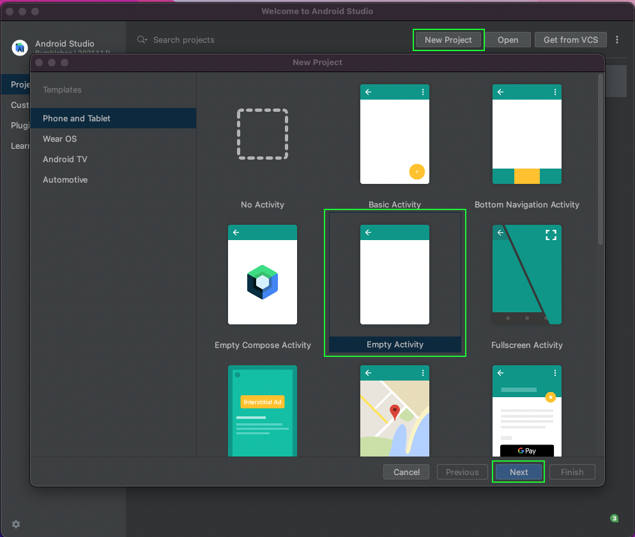Viewport: 635px width, 537px height.
Task: Click the Finish button
Action: point(572,472)
